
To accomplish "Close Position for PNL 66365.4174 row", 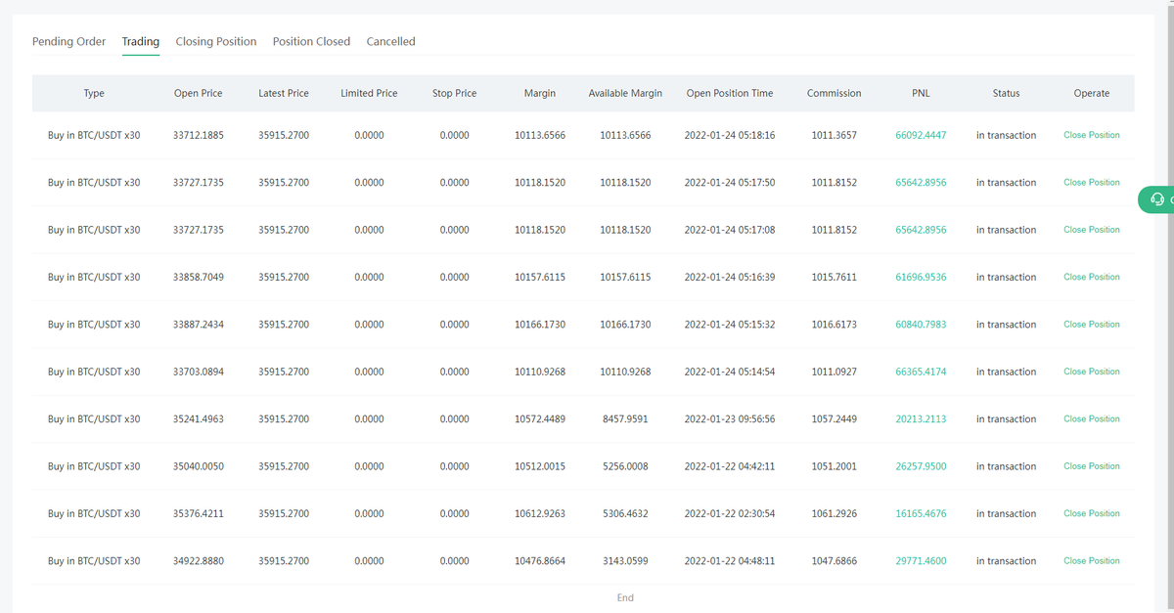I will pos(1092,372).
